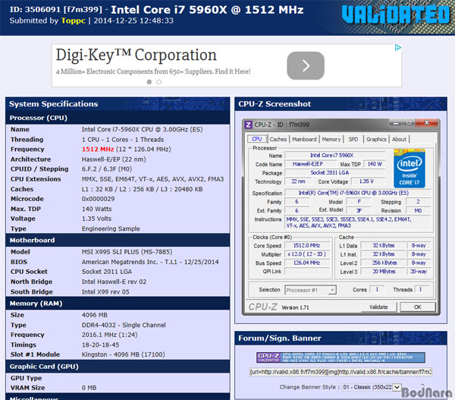
Task: Open the SPD tab in CPU-Z
Action: 353,140
